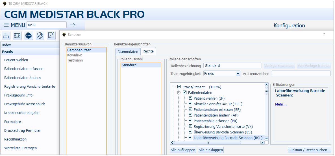The image size is (335, 156).
Task: Open Druckauftrag Formular in sidebar
Action: (22, 130)
